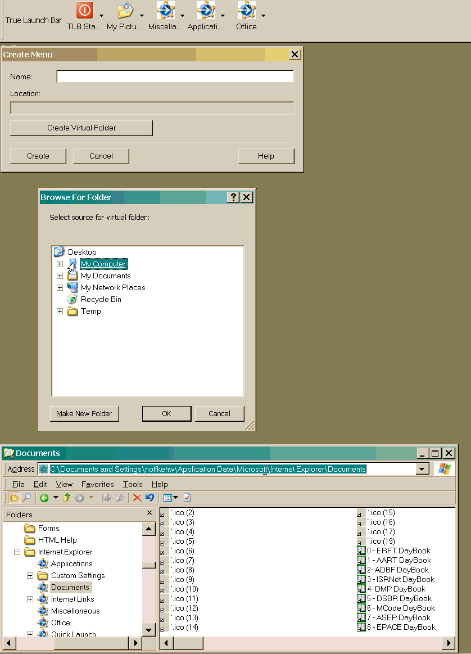The width and height of the screenshot is (471, 654).
Task: Click the Office launch bar icon
Action: point(246,11)
